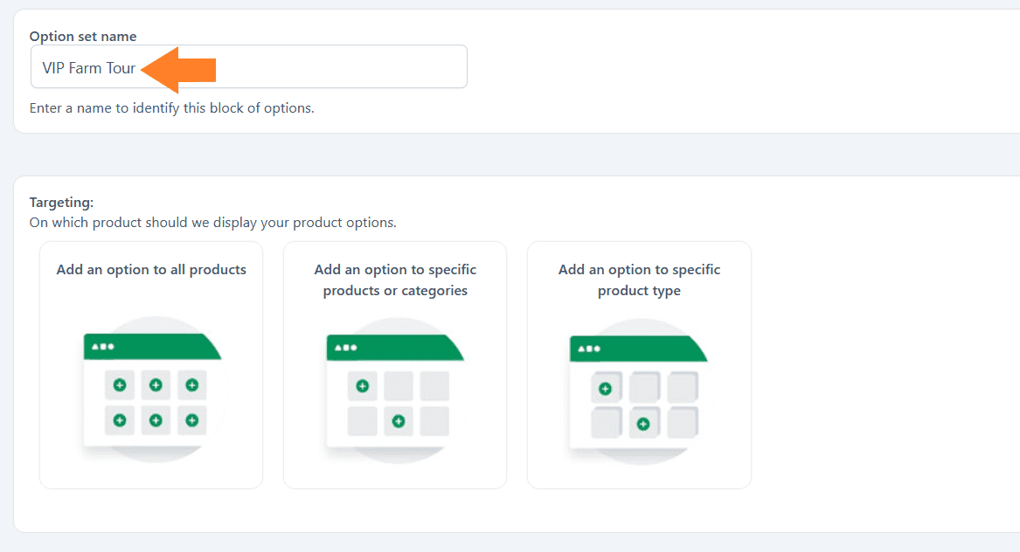Click 'Enter a name to identify this block' helper text
This screenshot has height=552, width=1020.
(x=171, y=108)
